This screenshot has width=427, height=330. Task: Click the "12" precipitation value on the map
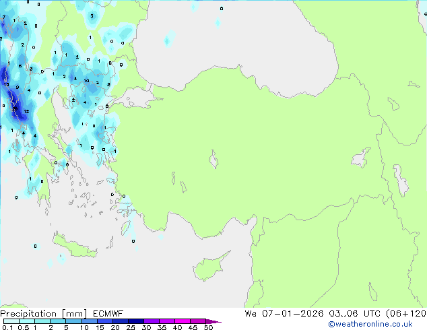tap(26, 111)
